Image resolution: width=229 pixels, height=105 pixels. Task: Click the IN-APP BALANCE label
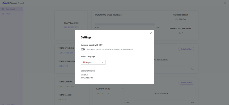[x=71, y=23]
